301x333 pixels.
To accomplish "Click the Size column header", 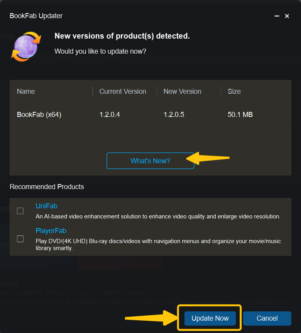I will [x=234, y=91].
